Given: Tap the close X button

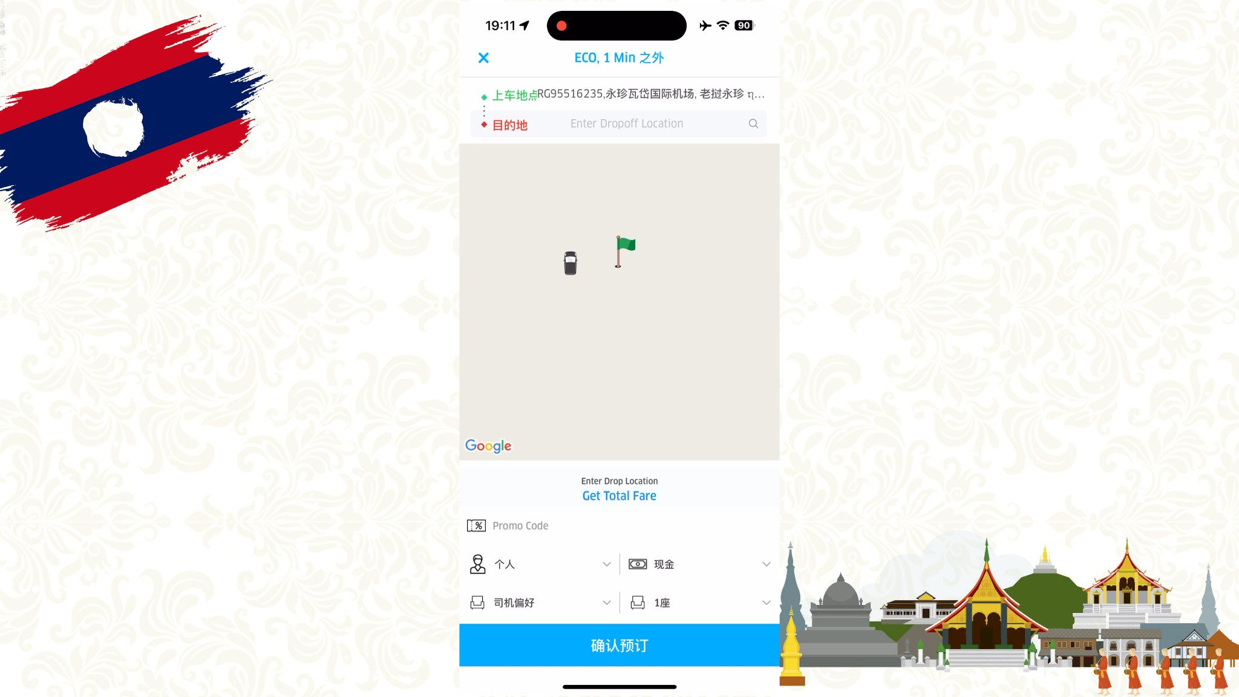Looking at the screenshot, I should 483,58.
